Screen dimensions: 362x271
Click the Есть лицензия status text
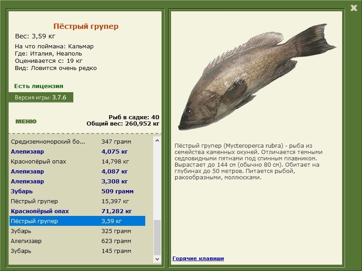click(x=38, y=86)
